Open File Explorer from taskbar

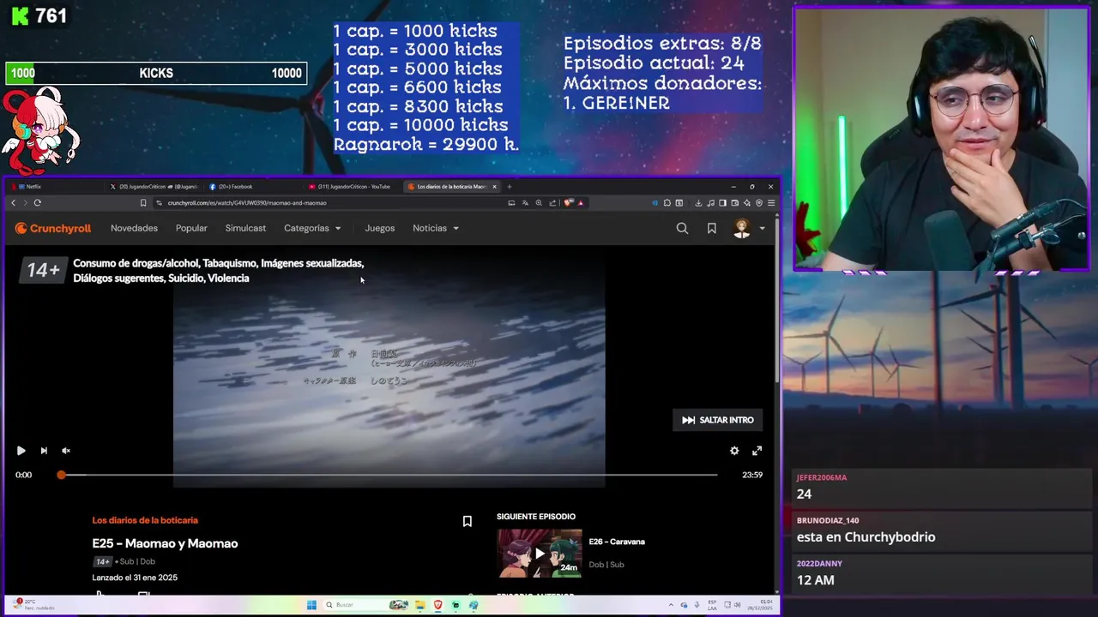420,605
